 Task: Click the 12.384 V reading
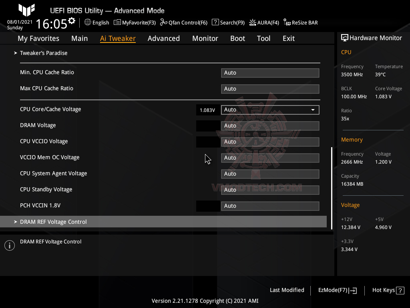pos(351,227)
